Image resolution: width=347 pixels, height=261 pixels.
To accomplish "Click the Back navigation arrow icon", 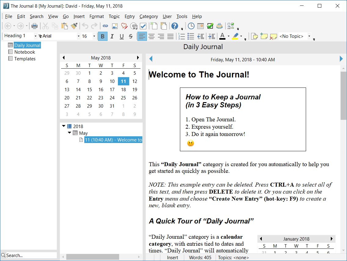I will click(8, 26).
